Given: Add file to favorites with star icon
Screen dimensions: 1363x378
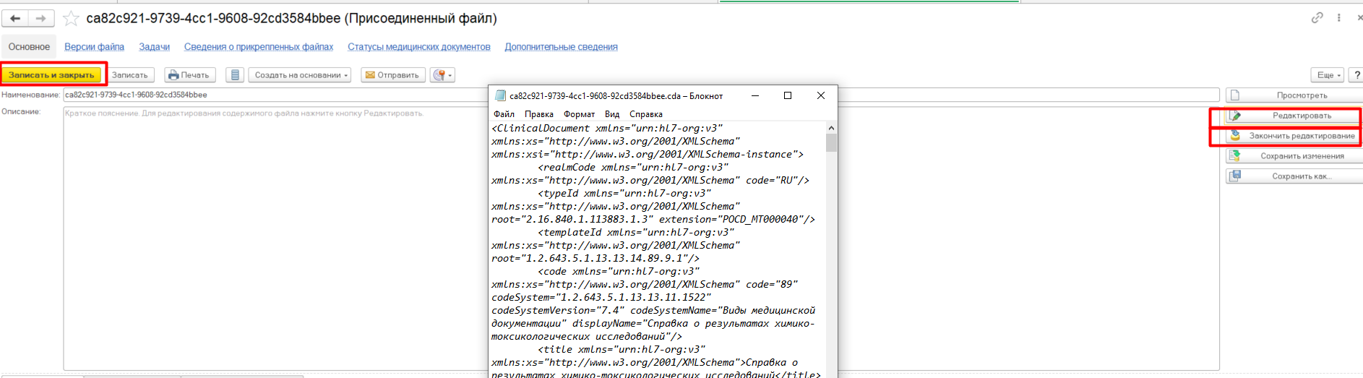Looking at the screenshot, I should click(71, 19).
